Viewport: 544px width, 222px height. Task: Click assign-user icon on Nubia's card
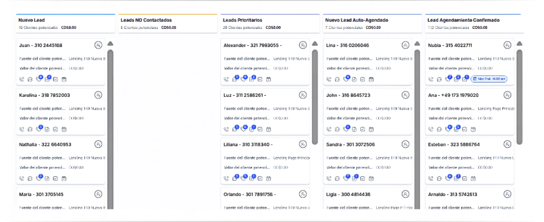pyautogui.click(x=508, y=45)
